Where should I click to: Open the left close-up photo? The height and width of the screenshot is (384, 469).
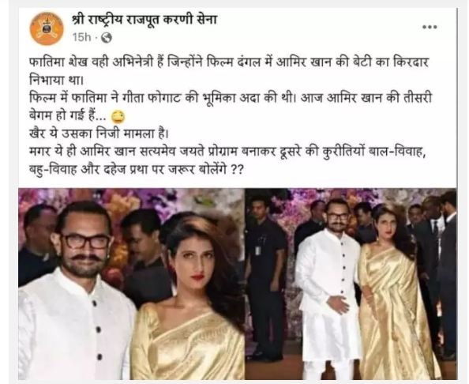click(131, 284)
